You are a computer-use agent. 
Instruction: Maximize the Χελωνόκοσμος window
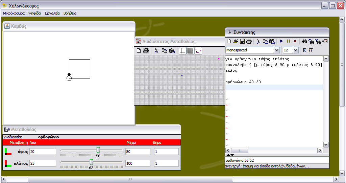tap(332, 6)
